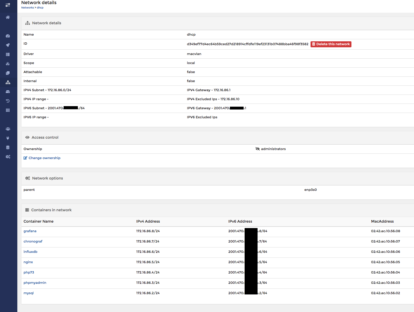Open the Dashboard via the speedometer icon

[x=8, y=35]
